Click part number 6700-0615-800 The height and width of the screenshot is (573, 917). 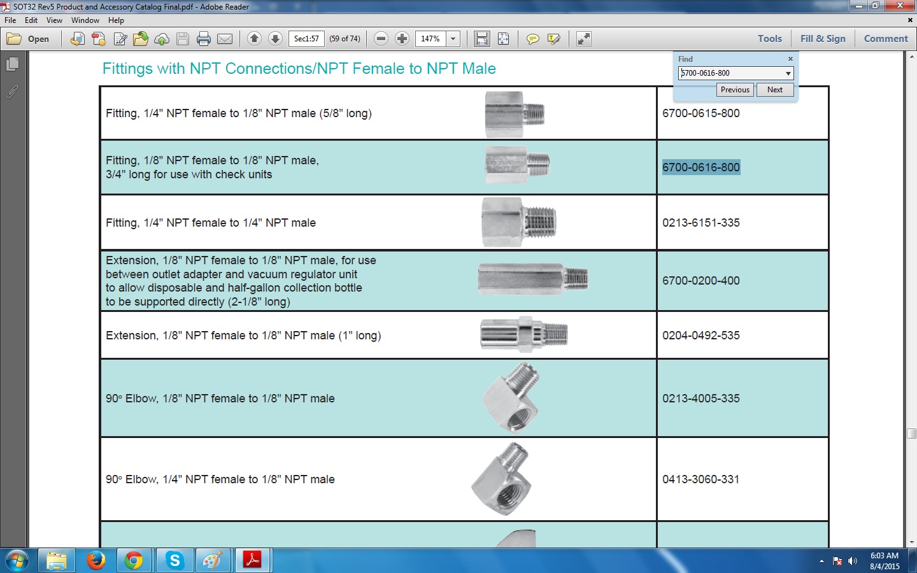(x=701, y=113)
